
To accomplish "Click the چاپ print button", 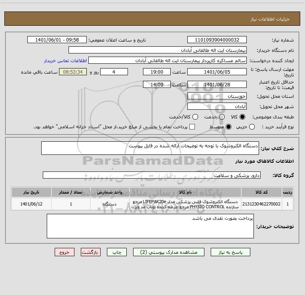I will (117, 252).
